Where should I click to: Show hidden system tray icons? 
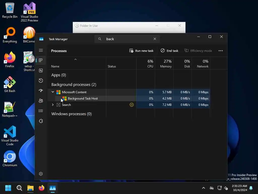204,188
